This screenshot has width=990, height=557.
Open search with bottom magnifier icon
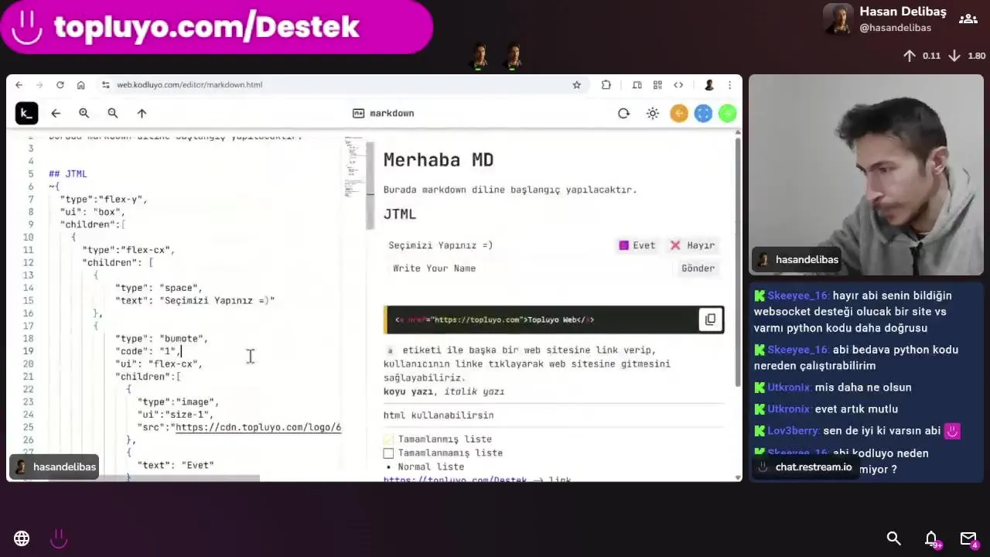[894, 538]
